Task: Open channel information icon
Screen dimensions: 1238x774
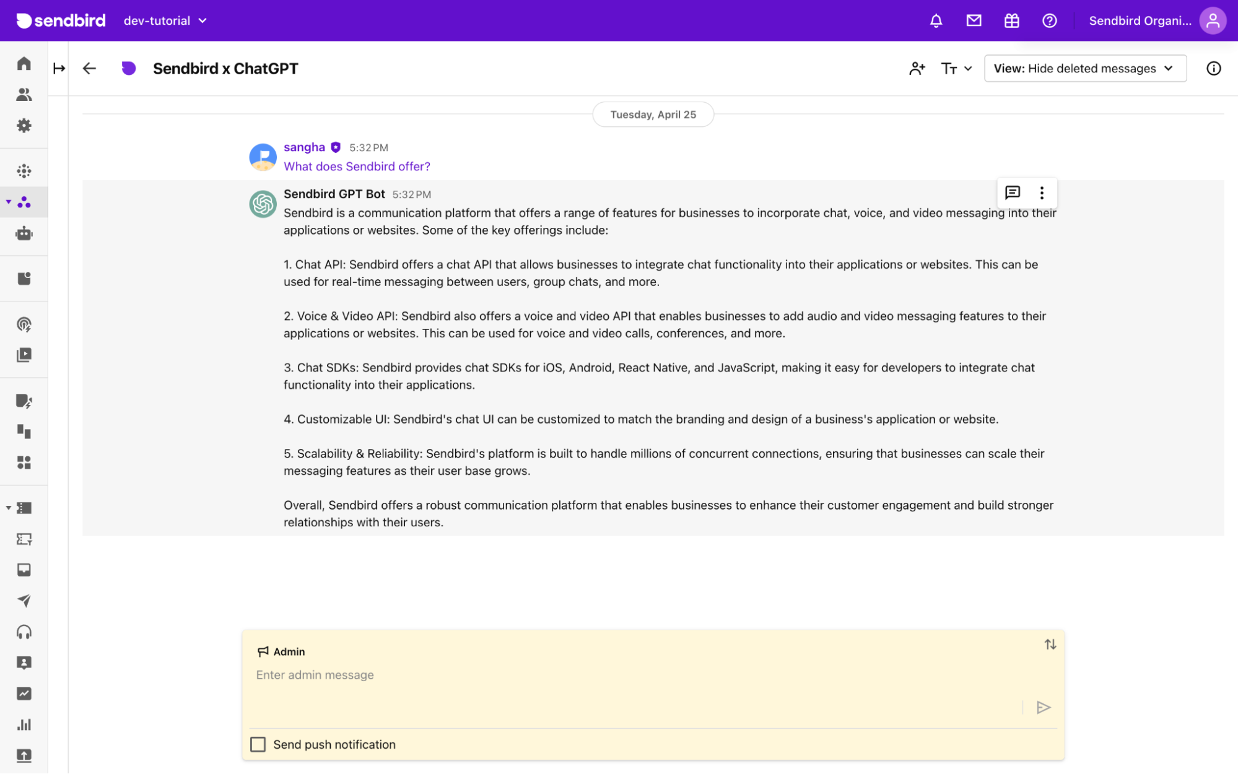Action: 1213,68
